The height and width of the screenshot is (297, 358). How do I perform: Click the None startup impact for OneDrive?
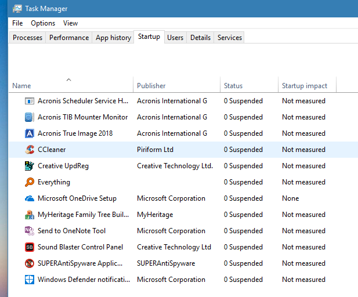[290, 198]
